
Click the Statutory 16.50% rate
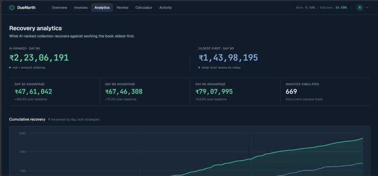(x=333, y=7)
